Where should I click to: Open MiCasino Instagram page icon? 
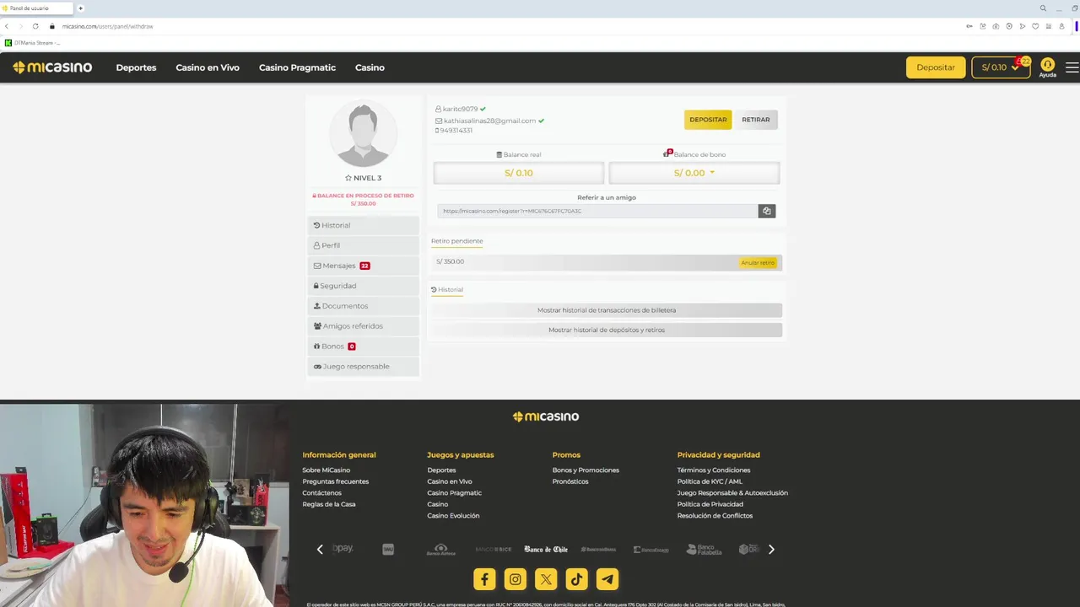click(516, 579)
